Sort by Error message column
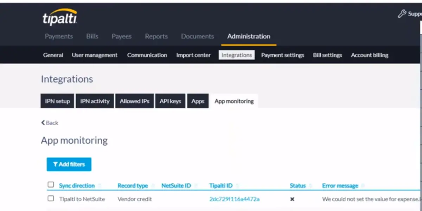Viewport: 422px width, 211px height. [x=340, y=185]
